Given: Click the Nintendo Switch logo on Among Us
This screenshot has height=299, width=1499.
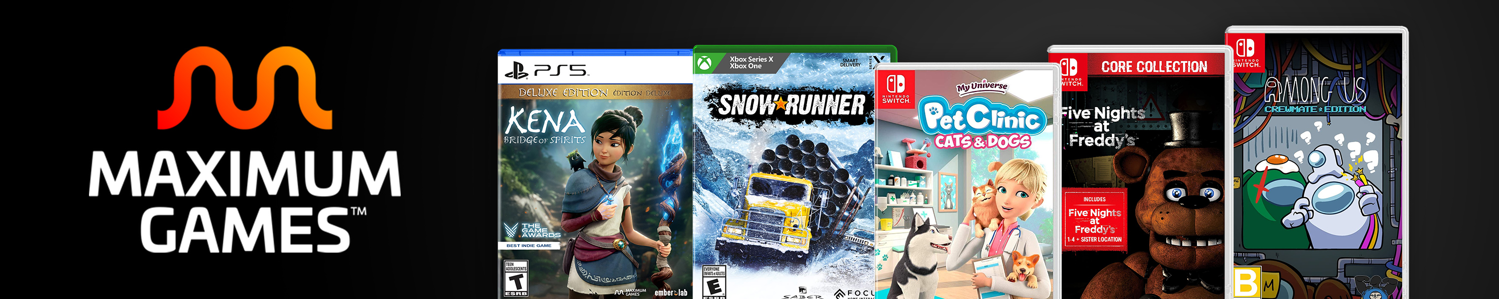Looking at the screenshot, I should click(1246, 52).
